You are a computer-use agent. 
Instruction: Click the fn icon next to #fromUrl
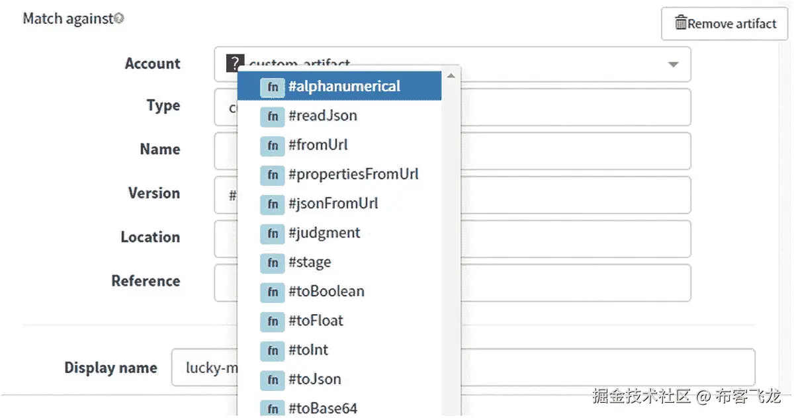[272, 146]
